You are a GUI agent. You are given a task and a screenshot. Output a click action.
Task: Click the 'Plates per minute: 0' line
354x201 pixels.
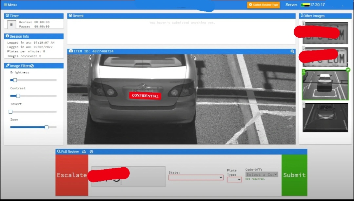tap(26, 51)
